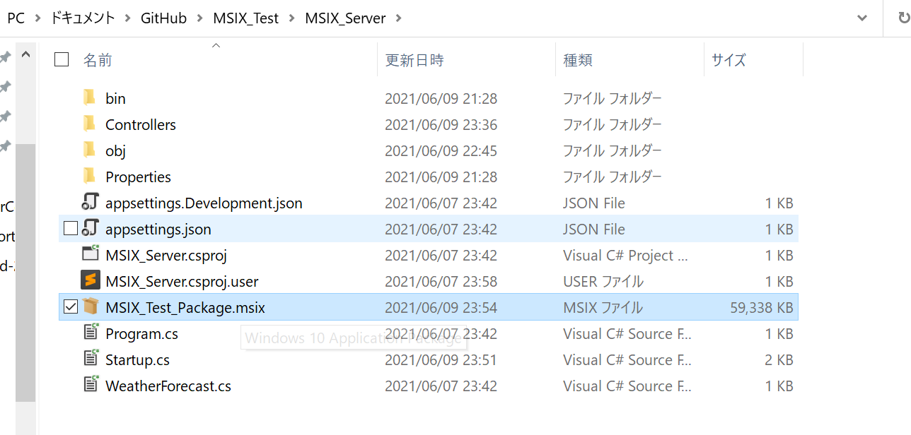
Task: Click the appsettings.Development.json file icon
Action: [x=90, y=202]
